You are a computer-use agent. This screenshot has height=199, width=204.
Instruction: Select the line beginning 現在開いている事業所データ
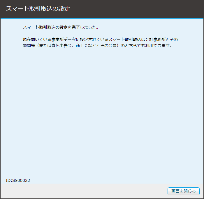coord(100,40)
